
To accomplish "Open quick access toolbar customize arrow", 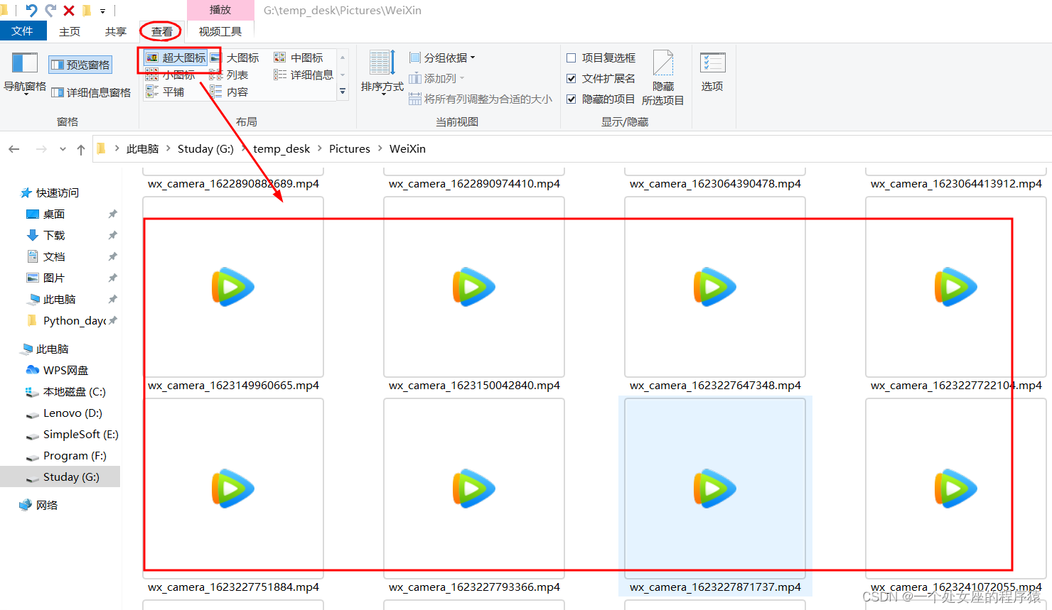I will tap(102, 11).
